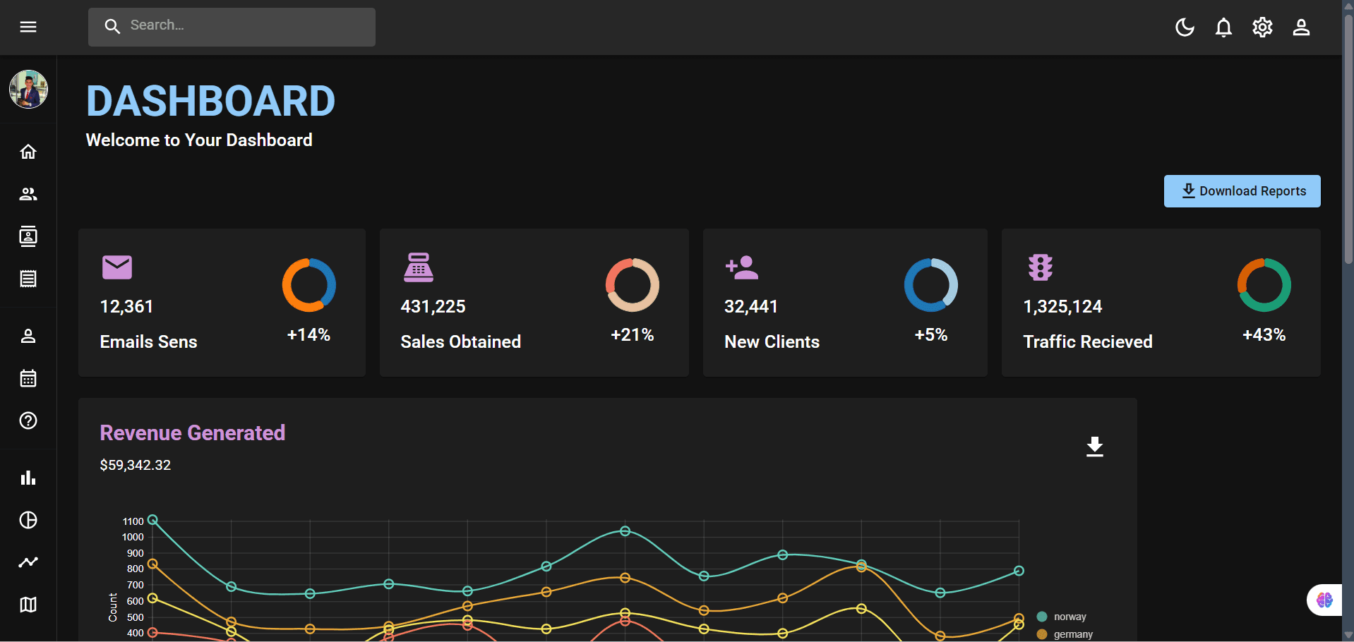Screen dimensions: 1354x642
Task: Open the Invoices Balances sidebar icon
Action: [x=28, y=279]
